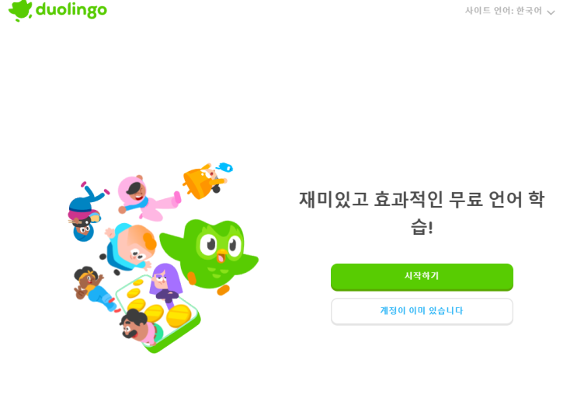577x402 pixels.
Task: Click the heading 재미있고 효과적인 무료 언어 학습!
Action: [422, 213]
